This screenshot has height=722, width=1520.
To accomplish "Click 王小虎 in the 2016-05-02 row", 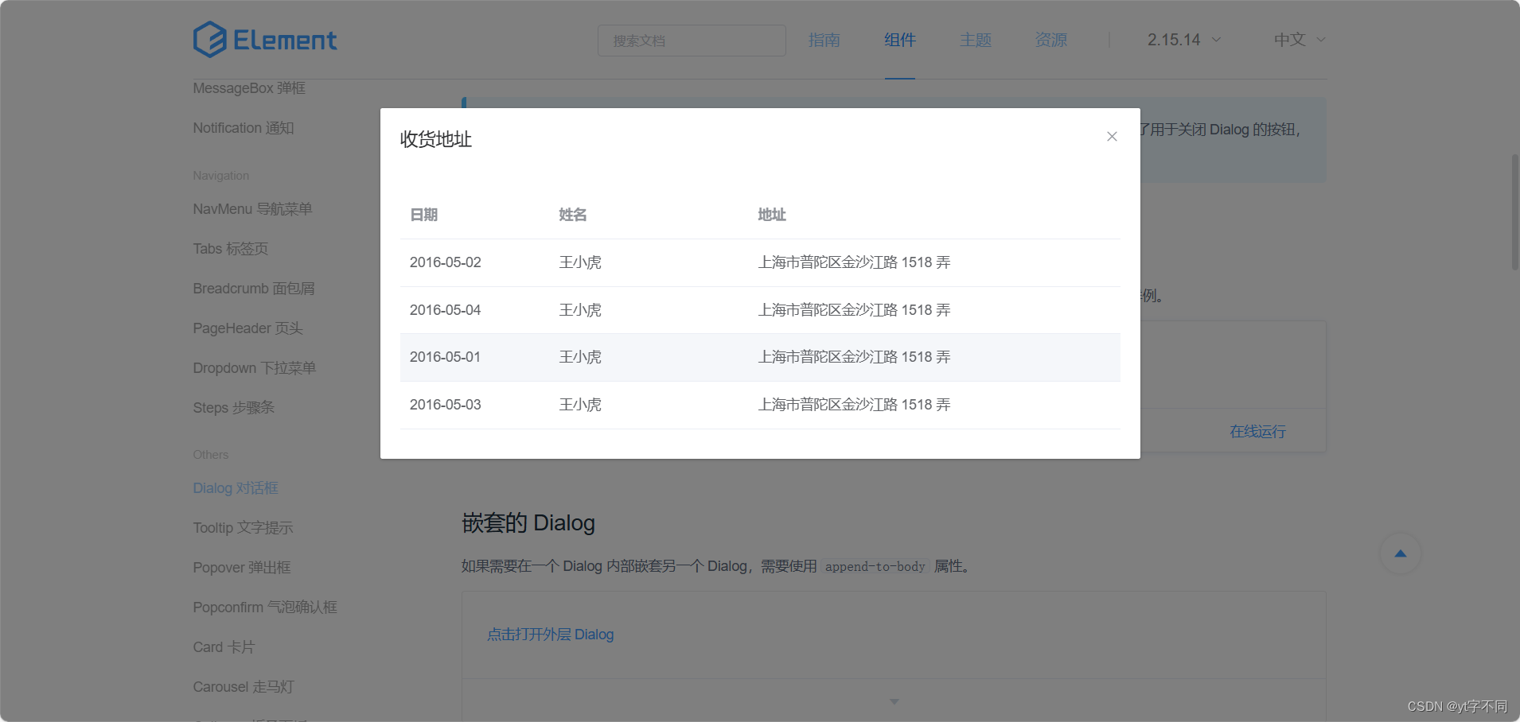I will coord(580,262).
